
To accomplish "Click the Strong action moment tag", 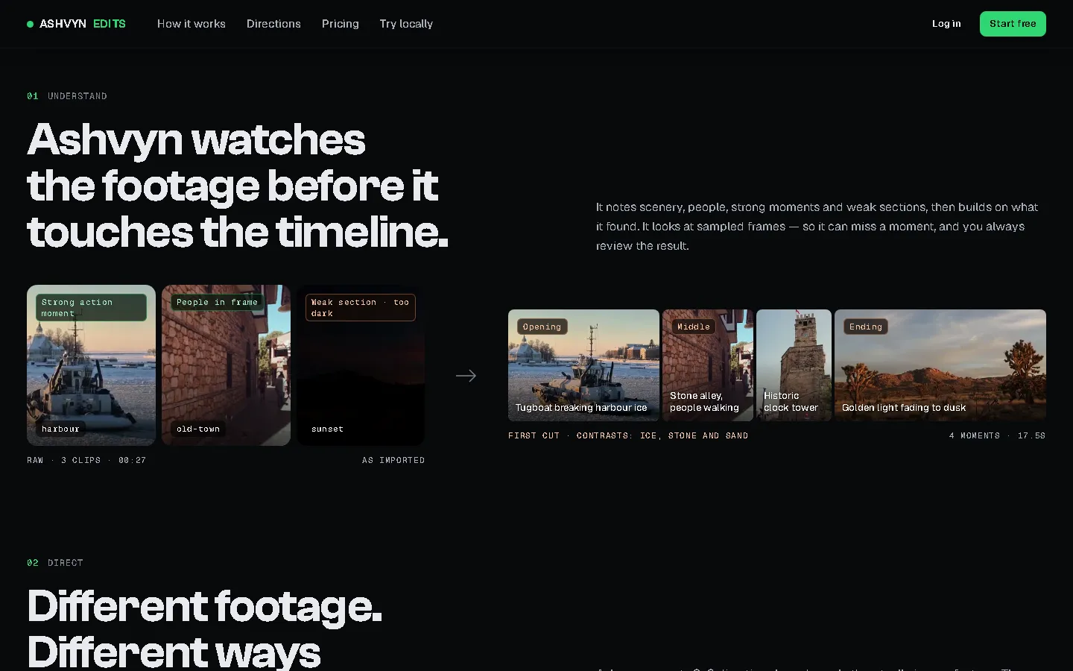I will tap(91, 307).
